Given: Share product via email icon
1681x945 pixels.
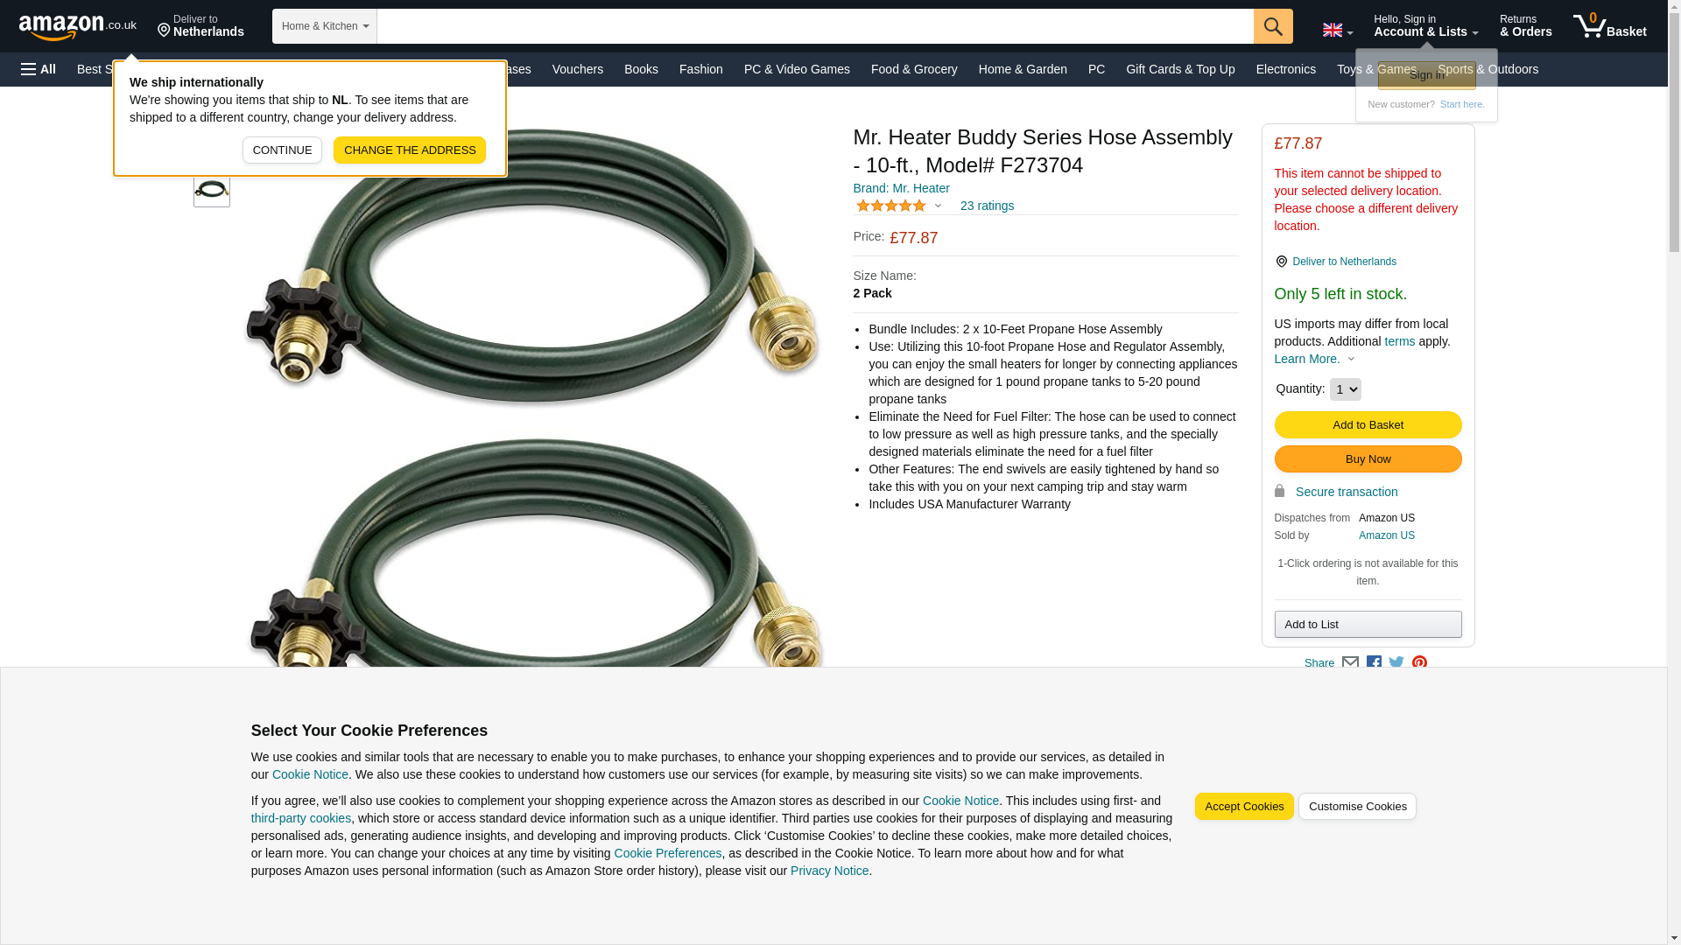Looking at the screenshot, I should [1350, 663].
